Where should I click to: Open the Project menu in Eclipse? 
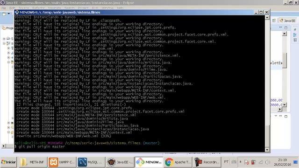83,8
